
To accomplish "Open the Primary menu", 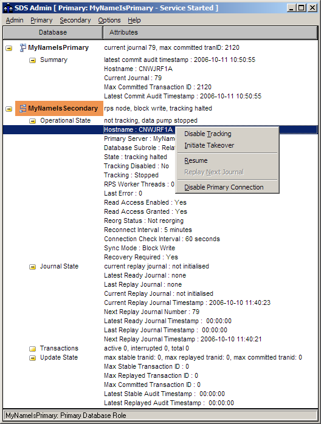I will pos(41,20).
